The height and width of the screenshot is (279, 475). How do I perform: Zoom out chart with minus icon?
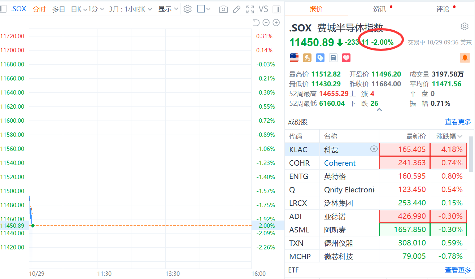266,23
